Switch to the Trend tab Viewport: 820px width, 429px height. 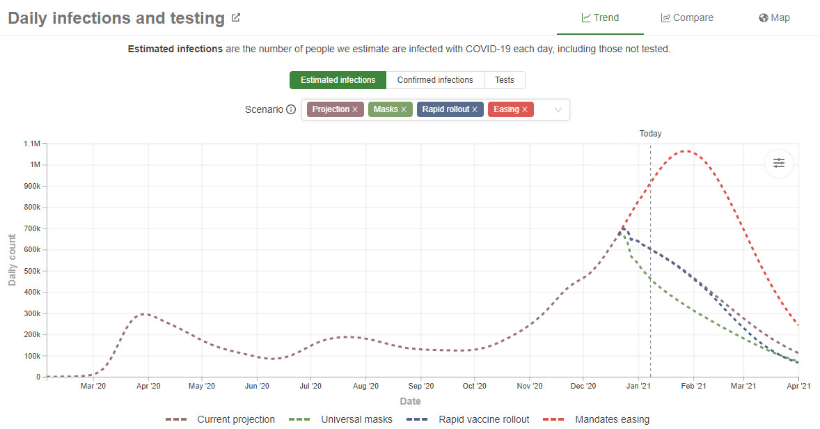pos(600,18)
